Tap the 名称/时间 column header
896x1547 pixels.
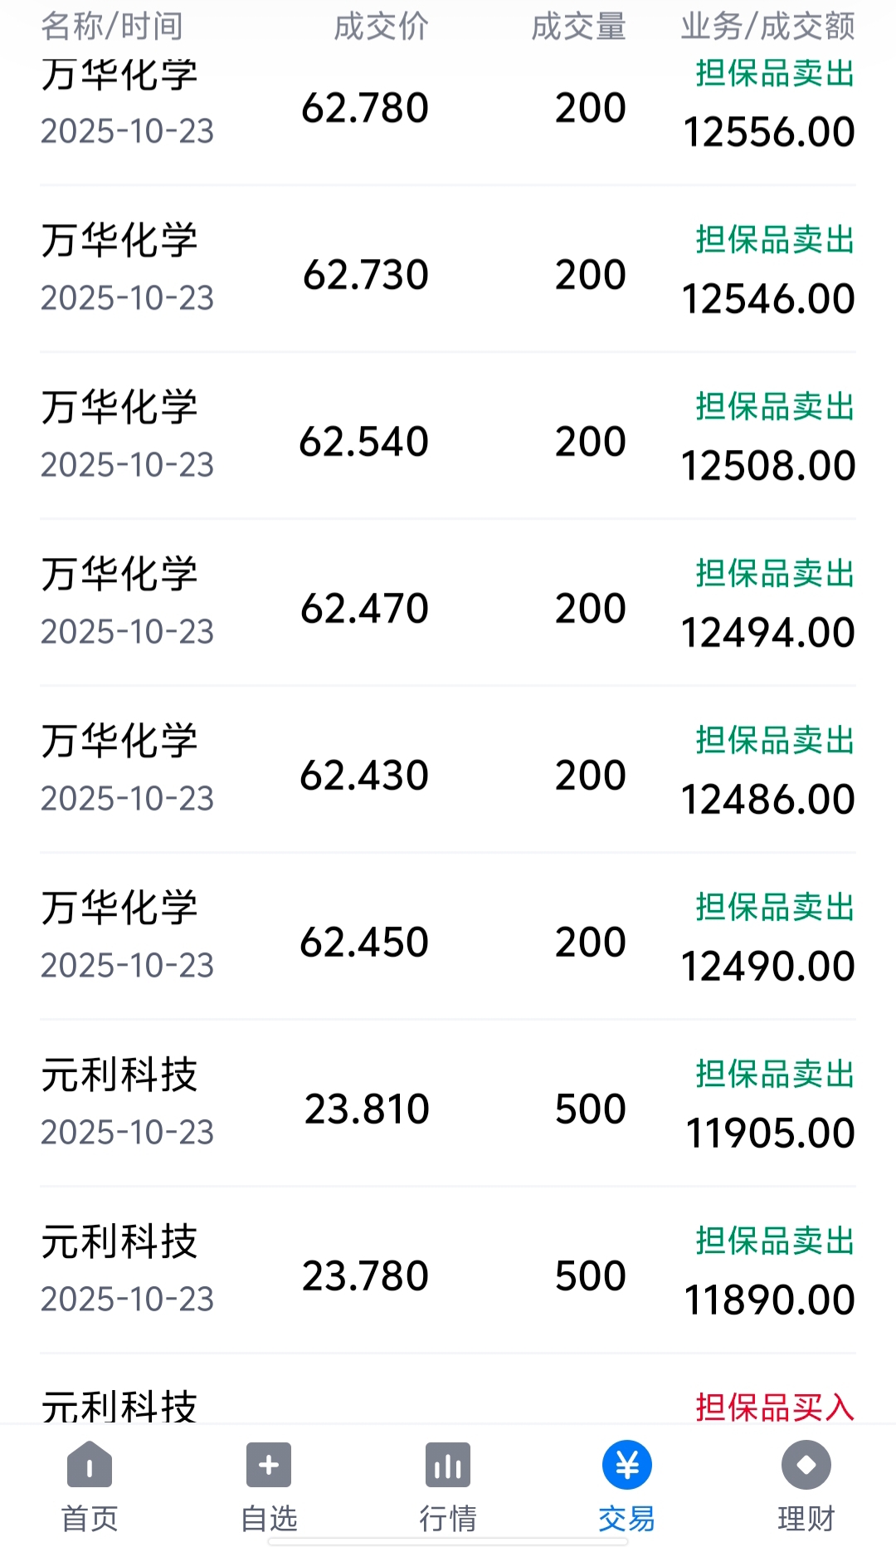pyautogui.click(x=112, y=27)
